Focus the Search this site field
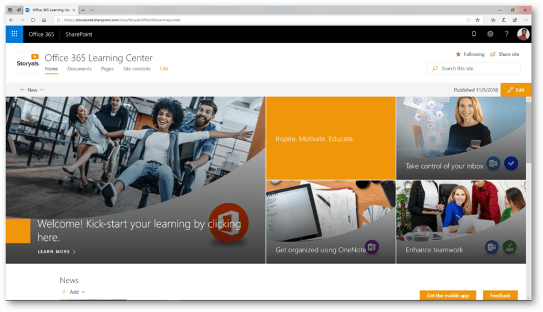 (x=474, y=69)
